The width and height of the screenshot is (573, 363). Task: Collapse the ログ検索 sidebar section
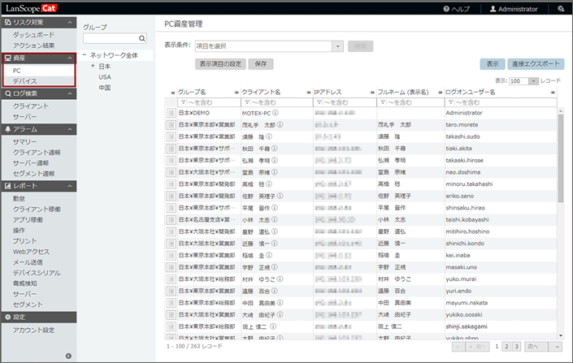pos(69,93)
